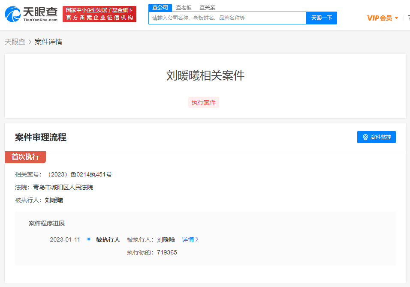Open the VIP会员 dropdown menu
Viewport: 410px width, 287px height.
coord(380,18)
